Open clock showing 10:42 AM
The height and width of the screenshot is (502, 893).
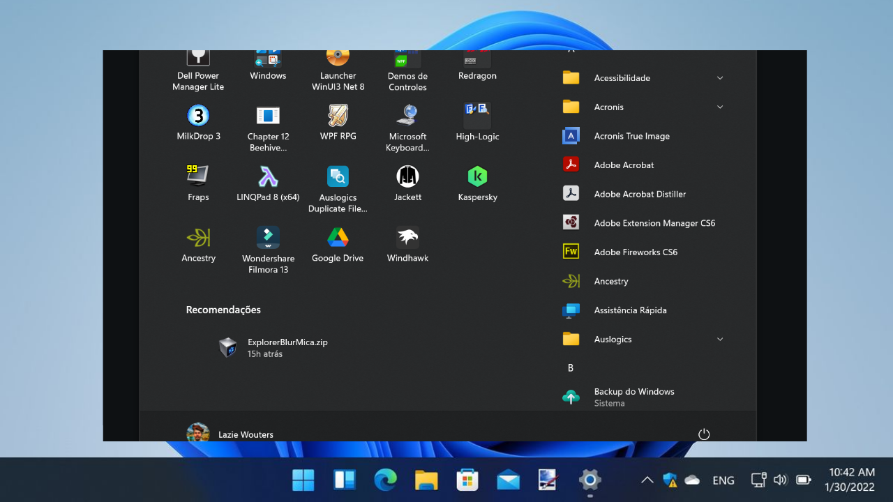pyautogui.click(x=851, y=480)
